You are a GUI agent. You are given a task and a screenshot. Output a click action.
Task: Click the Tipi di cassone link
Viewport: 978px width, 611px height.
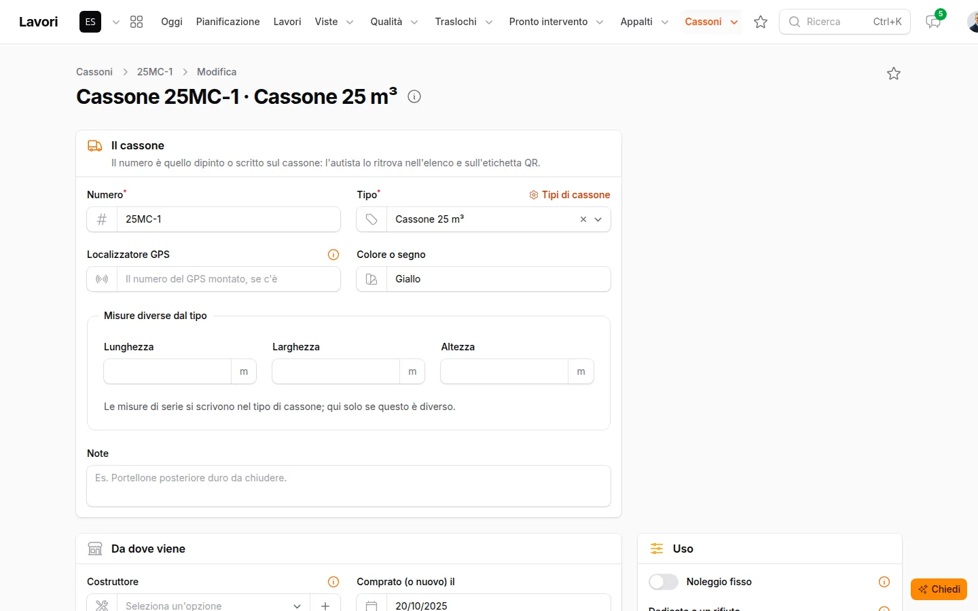click(x=570, y=195)
